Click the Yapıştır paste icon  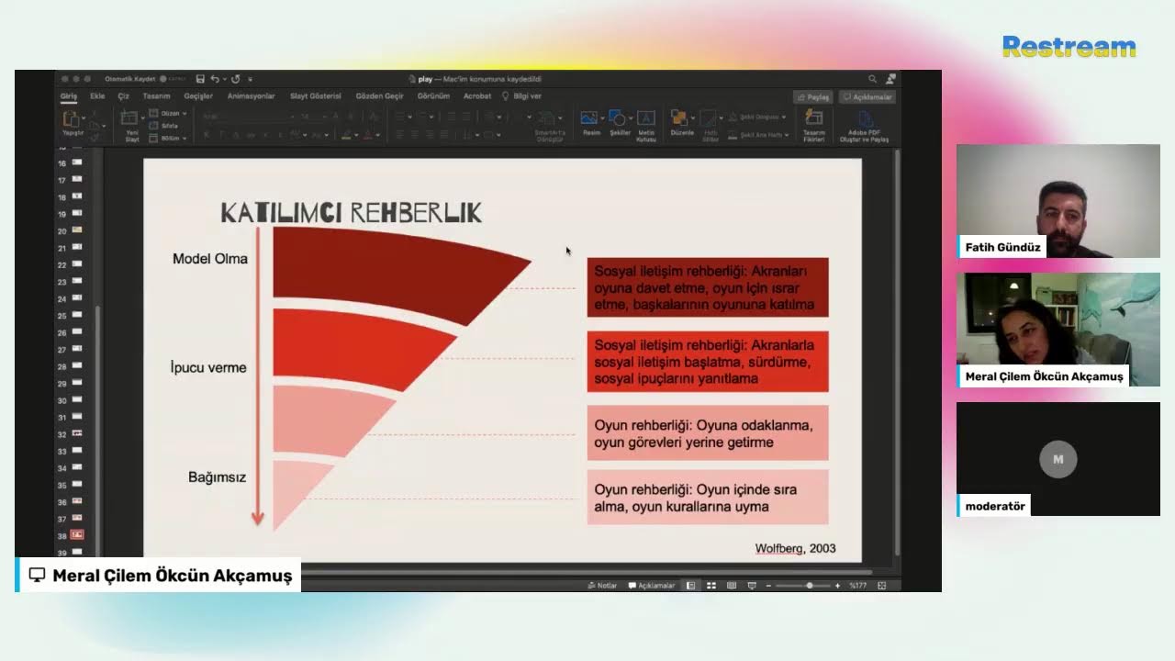click(x=71, y=118)
